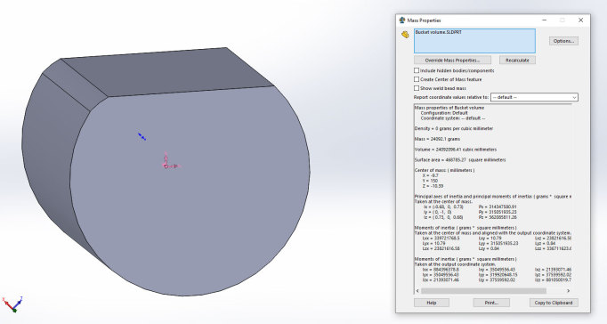Click the Ixx output coordinate inertia value

441,270
